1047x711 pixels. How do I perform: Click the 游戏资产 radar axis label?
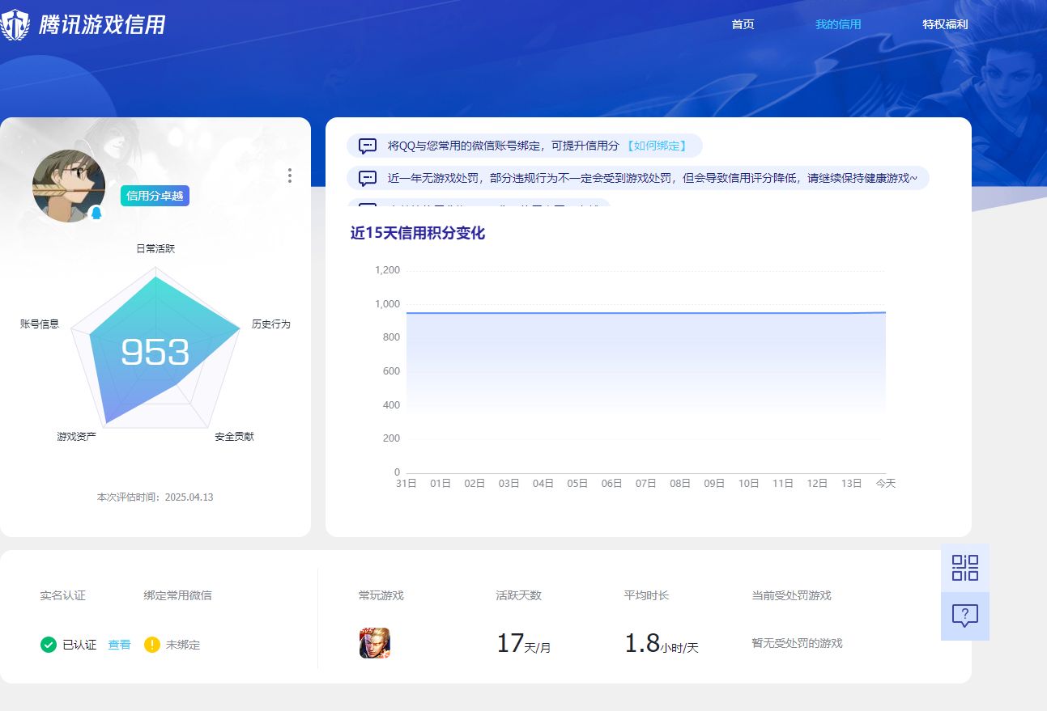(x=76, y=437)
